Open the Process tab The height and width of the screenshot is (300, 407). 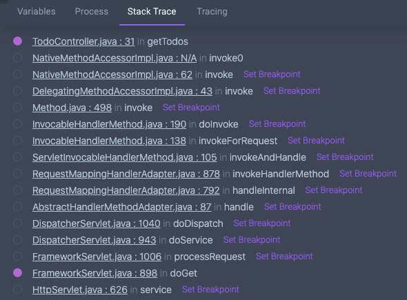click(92, 12)
